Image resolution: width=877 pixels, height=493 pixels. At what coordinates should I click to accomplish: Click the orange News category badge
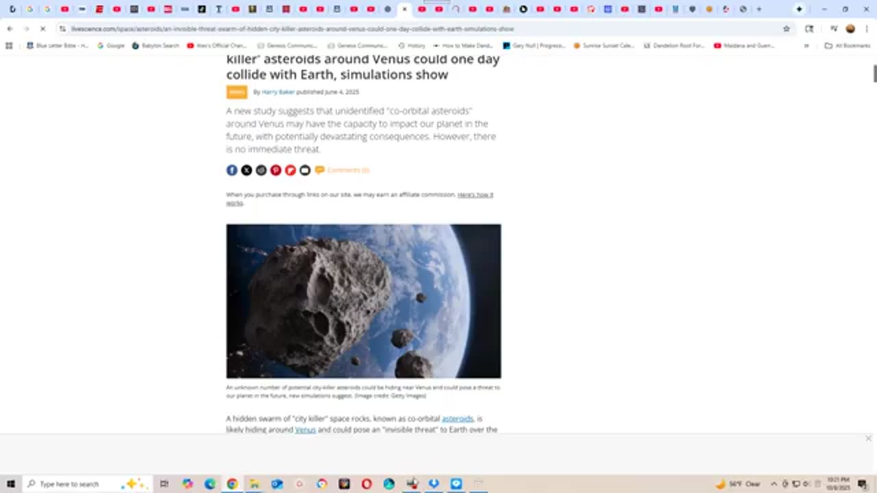pyautogui.click(x=236, y=92)
